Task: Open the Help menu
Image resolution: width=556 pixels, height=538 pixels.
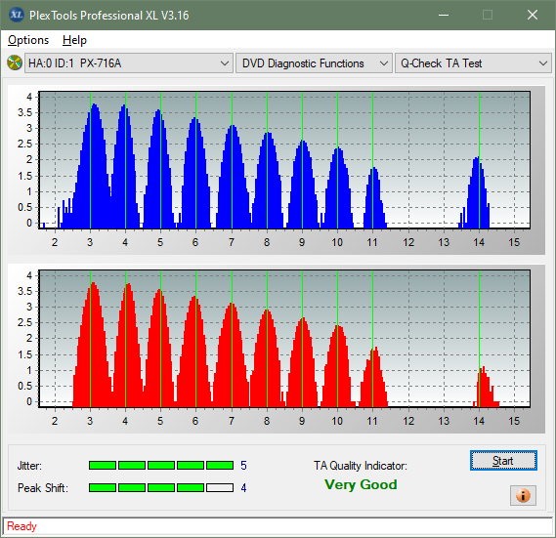Action: pyautogui.click(x=74, y=40)
